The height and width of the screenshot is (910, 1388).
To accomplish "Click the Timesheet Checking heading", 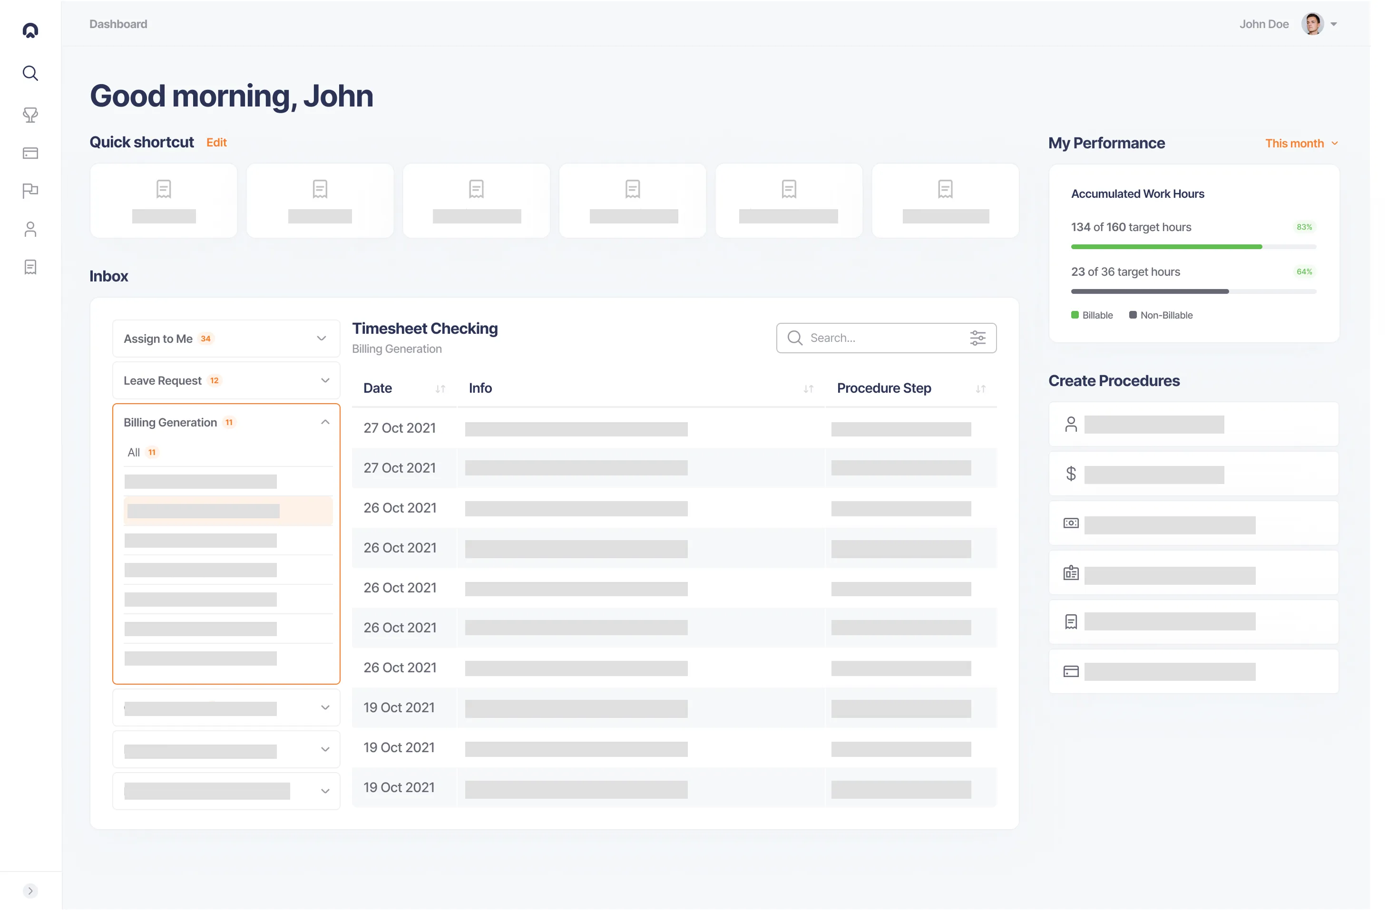I will pos(425,328).
